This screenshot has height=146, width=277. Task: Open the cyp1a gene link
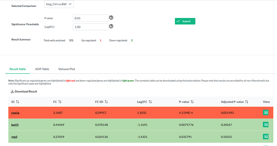[15, 113]
